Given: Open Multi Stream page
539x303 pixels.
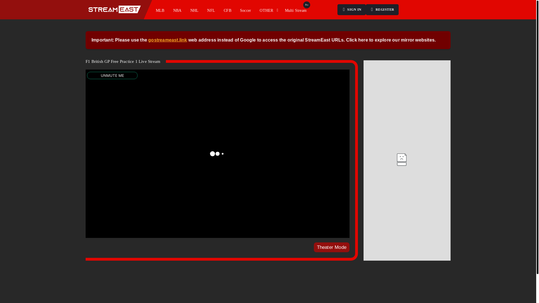Looking at the screenshot, I should [296, 10].
